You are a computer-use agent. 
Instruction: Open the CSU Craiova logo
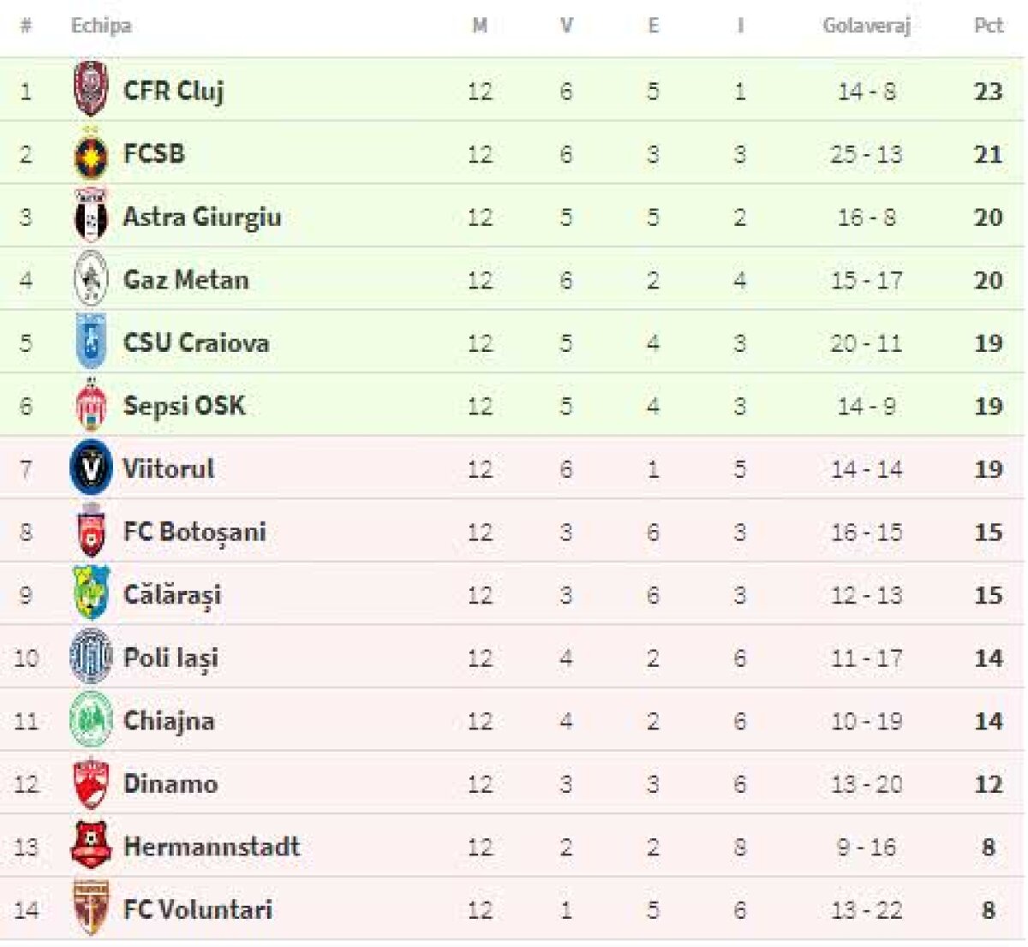[x=91, y=342]
